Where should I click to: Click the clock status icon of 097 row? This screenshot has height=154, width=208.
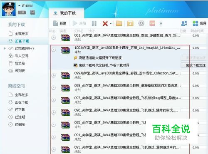[x=54, y=100]
